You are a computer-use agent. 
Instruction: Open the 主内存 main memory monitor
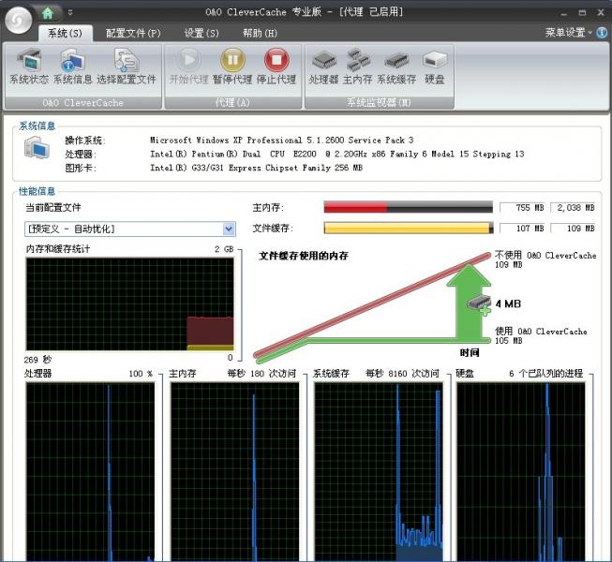(x=357, y=67)
